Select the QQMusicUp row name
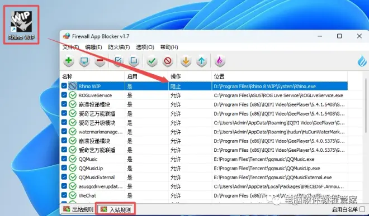This screenshot has width=369, height=216. click(91, 169)
